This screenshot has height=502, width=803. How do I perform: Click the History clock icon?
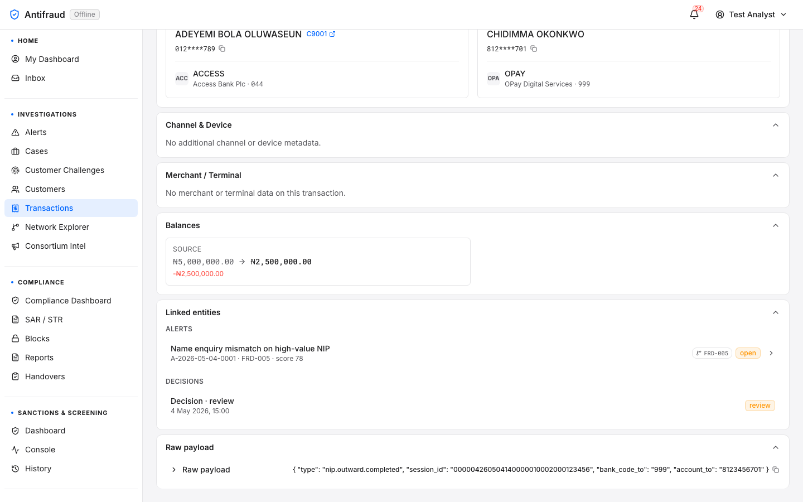click(x=16, y=469)
